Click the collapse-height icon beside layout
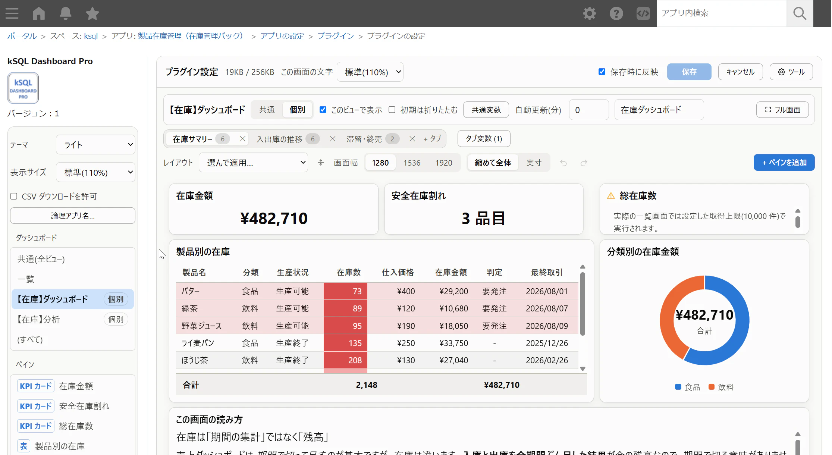The height and width of the screenshot is (455, 832). [321, 163]
